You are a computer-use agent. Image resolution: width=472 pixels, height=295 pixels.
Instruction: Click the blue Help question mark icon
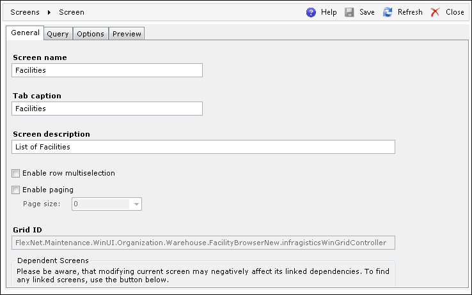pos(311,12)
